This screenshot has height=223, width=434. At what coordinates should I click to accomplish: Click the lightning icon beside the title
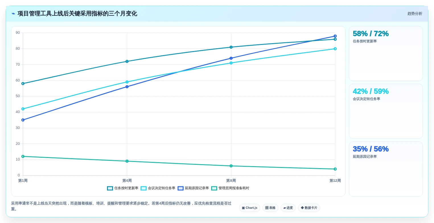[x=13, y=14]
